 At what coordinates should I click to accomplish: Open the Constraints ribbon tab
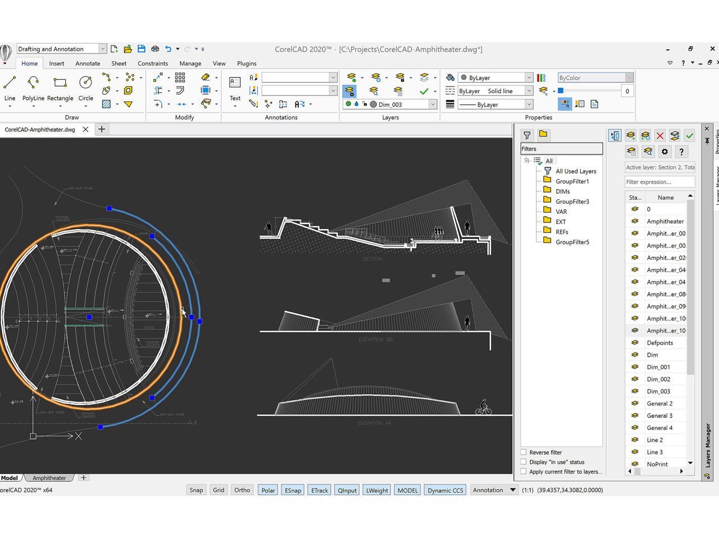click(153, 63)
